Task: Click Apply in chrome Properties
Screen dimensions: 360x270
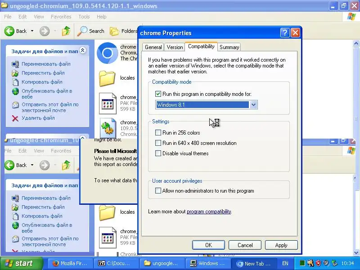Action: point(281,245)
